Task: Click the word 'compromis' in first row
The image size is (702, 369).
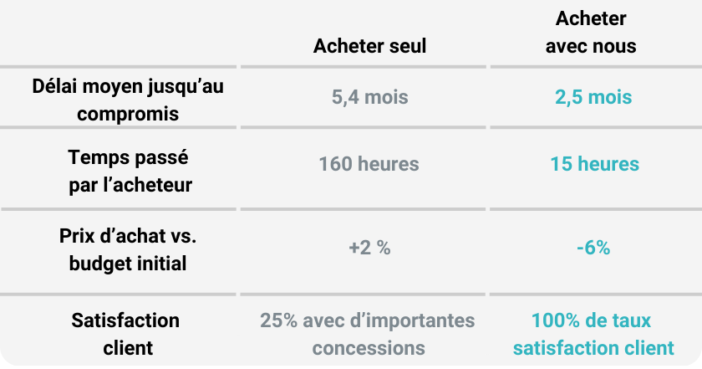Action: tap(128, 114)
